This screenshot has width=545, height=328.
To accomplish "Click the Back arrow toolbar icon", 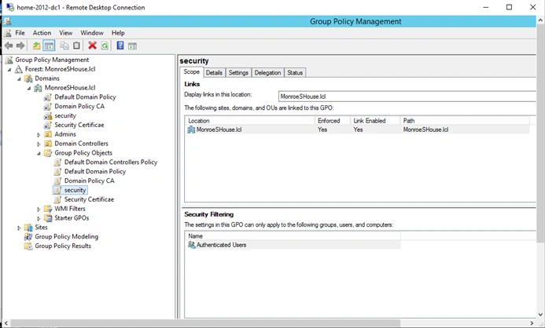I will pos(9,46).
